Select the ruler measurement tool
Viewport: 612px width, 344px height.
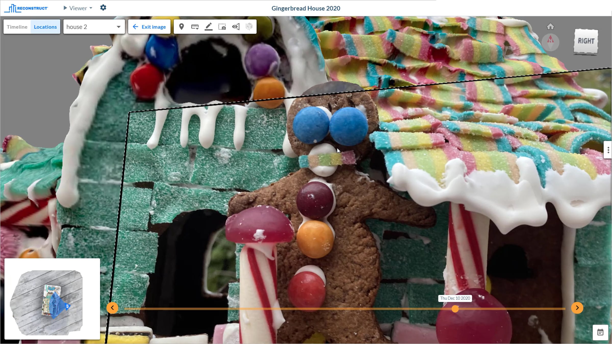195,27
